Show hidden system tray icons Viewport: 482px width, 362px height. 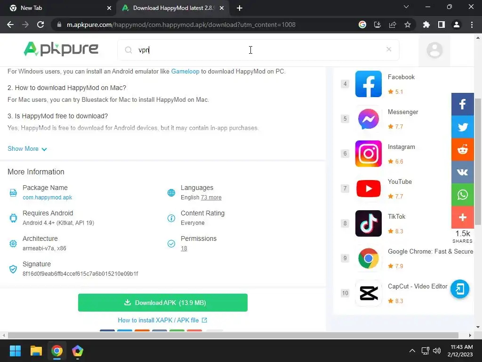click(412, 351)
